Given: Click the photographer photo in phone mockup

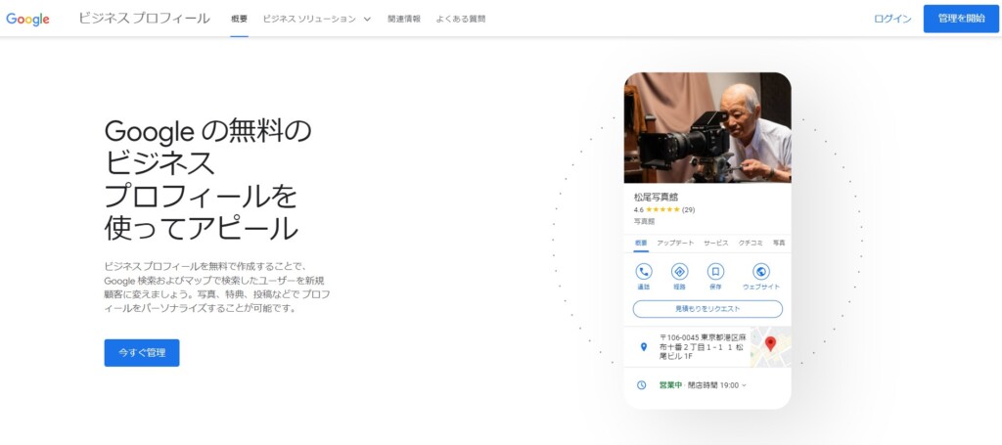Looking at the screenshot, I should point(707,128).
